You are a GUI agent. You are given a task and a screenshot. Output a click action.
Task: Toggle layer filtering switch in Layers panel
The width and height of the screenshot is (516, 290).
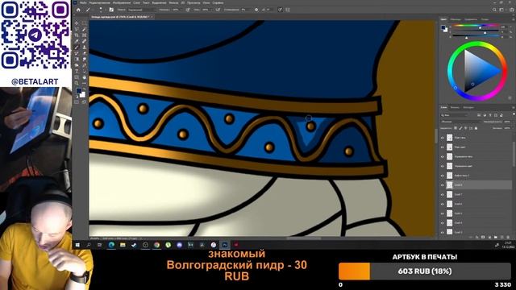click(514, 114)
